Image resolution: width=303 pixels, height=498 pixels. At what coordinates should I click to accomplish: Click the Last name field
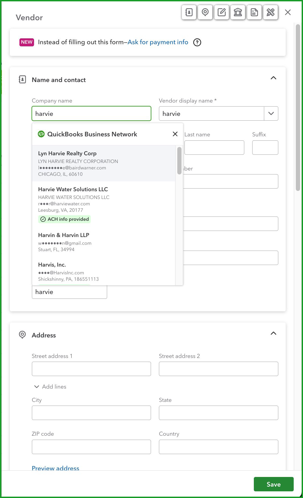point(214,148)
